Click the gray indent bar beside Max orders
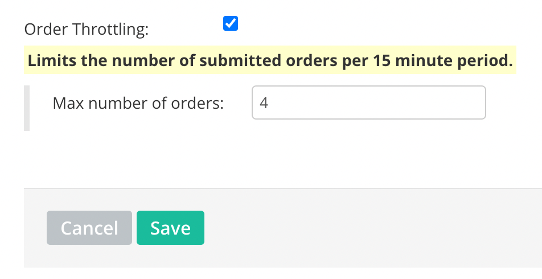The width and height of the screenshot is (542, 279). click(x=27, y=108)
